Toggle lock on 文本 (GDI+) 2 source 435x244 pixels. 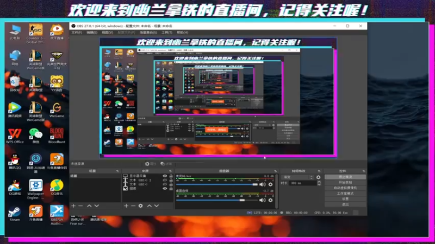click(171, 180)
